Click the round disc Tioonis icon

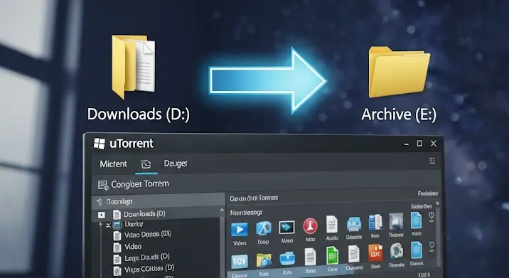coord(397,252)
